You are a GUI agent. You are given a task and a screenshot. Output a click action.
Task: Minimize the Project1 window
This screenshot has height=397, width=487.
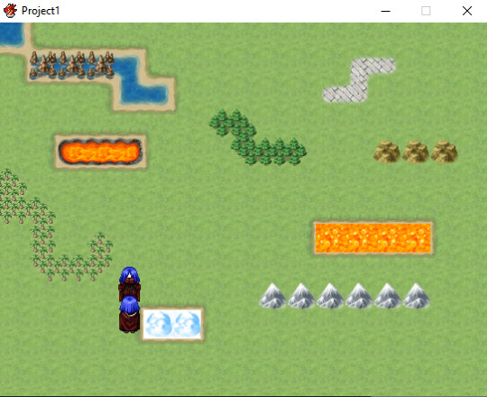pyautogui.click(x=385, y=11)
